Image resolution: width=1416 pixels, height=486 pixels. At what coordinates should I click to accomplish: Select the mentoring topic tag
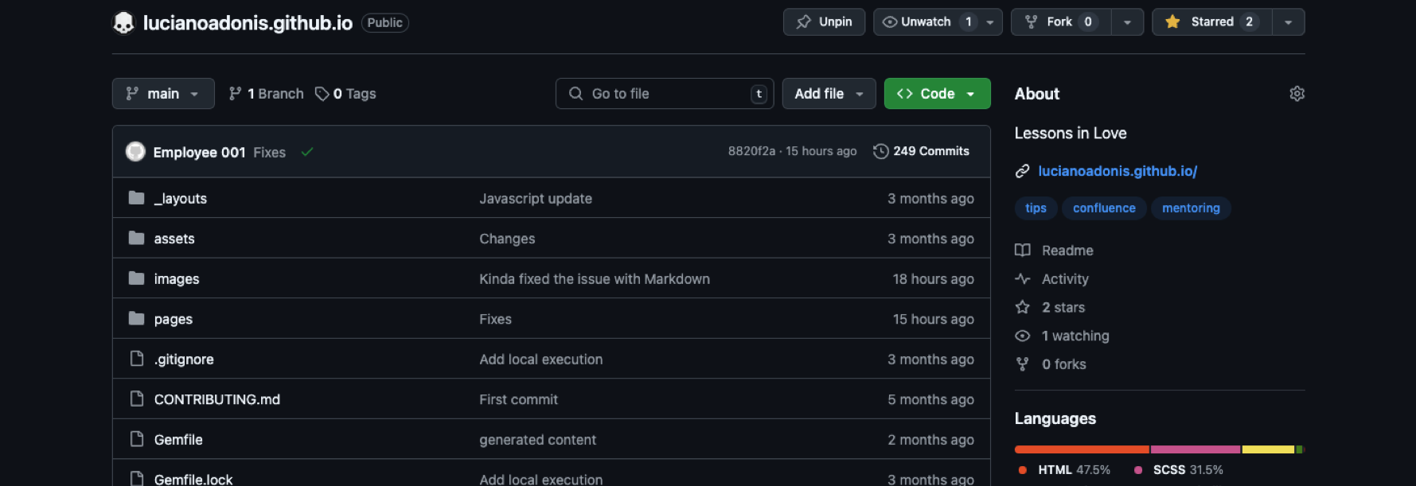(1191, 208)
